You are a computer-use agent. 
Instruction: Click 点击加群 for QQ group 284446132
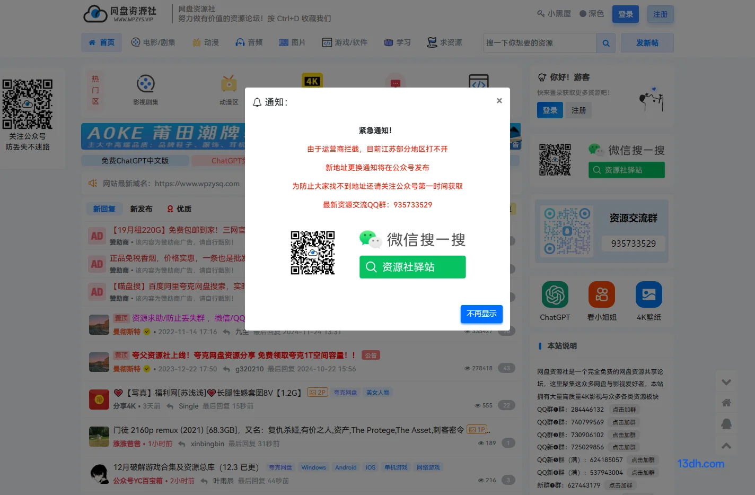tap(624, 410)
